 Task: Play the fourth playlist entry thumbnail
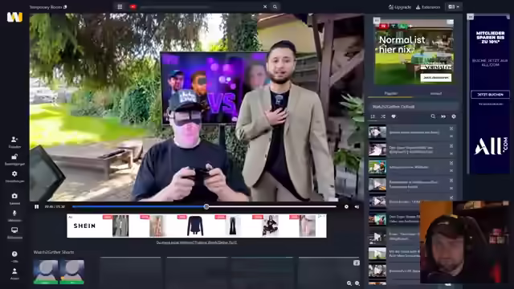(377, 185)
